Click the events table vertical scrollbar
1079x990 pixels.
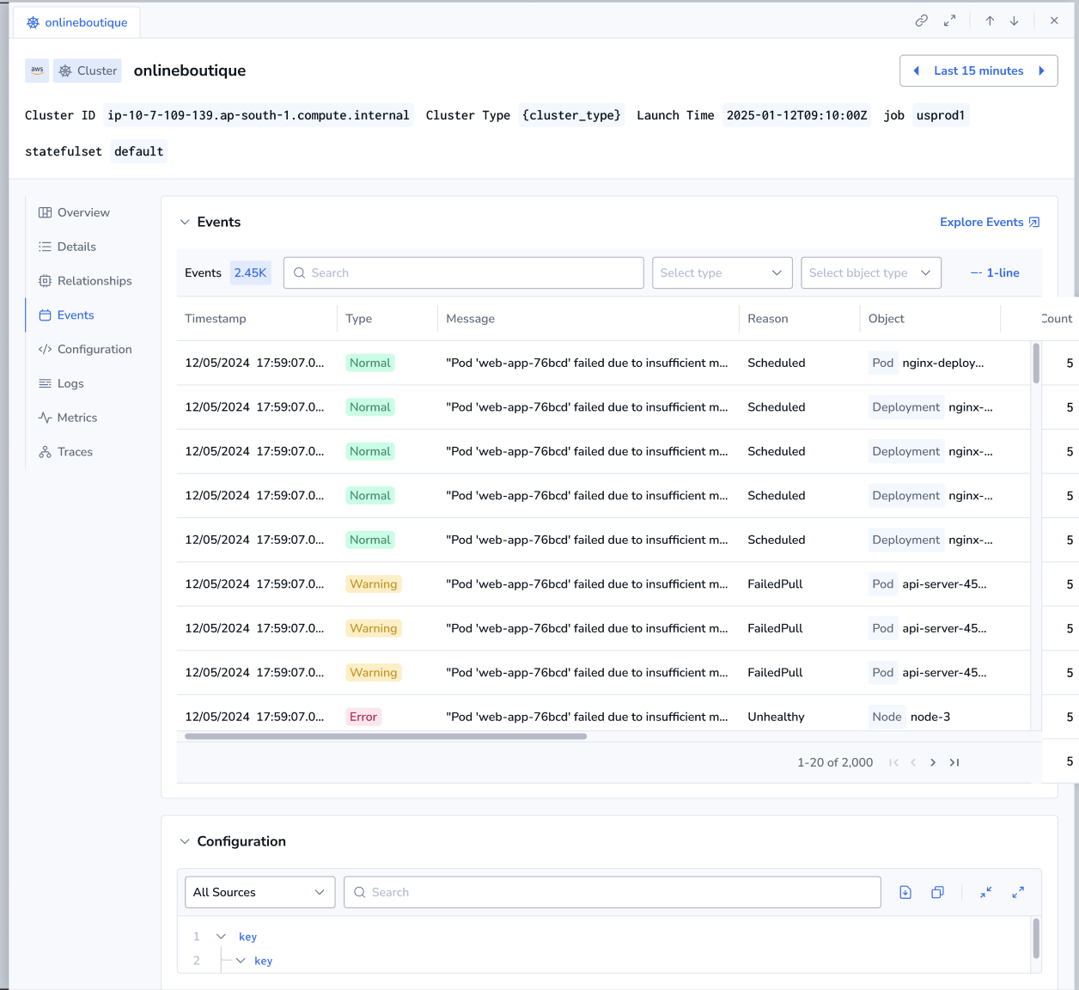(x=1036, y=364)
